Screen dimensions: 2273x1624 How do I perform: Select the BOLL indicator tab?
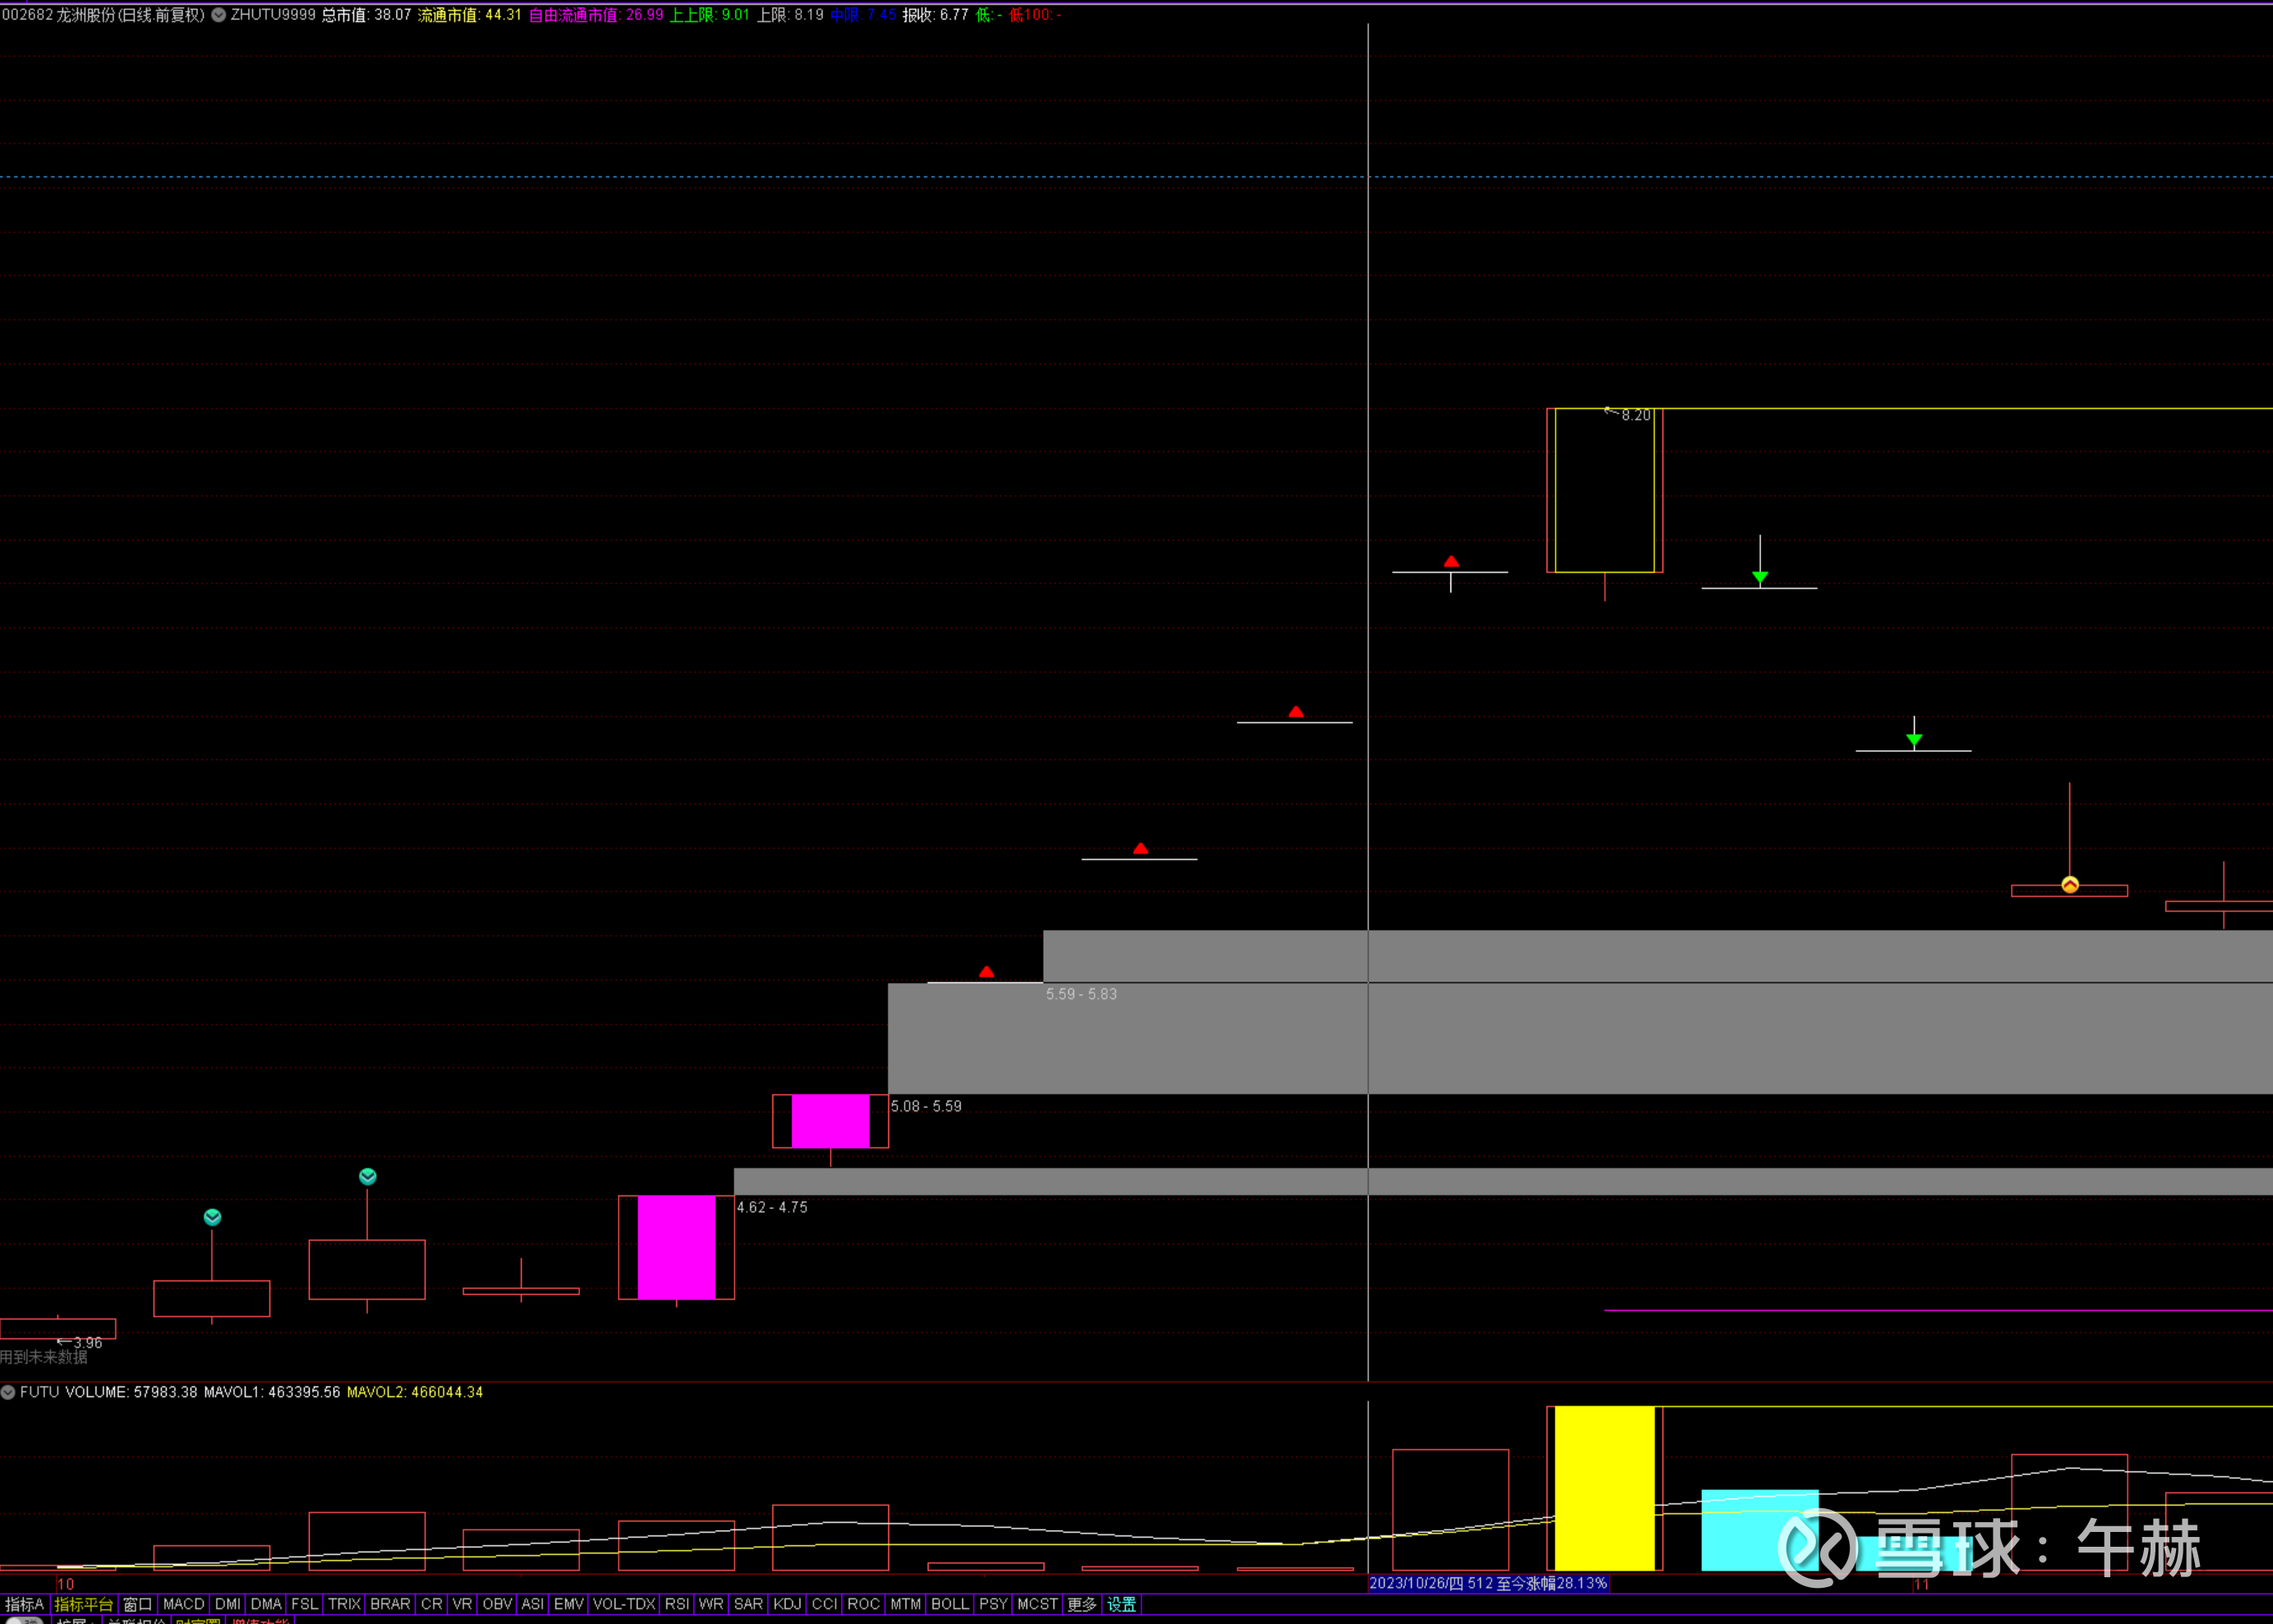pyautogui.click(x=949, y=1604)
